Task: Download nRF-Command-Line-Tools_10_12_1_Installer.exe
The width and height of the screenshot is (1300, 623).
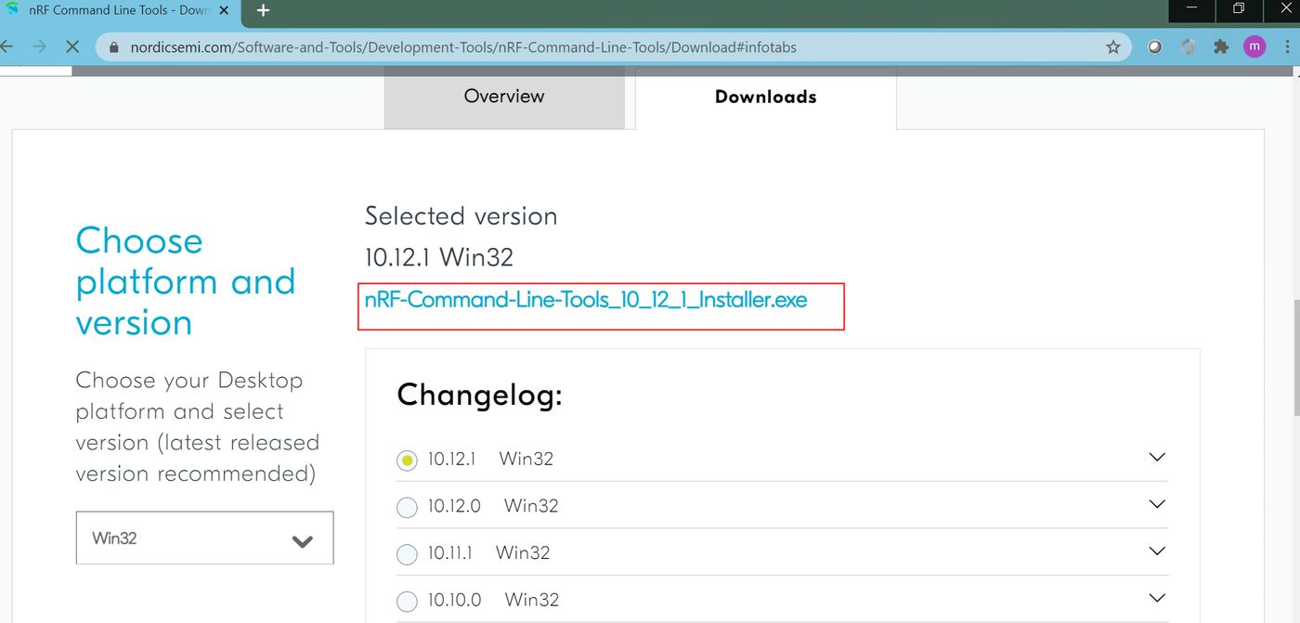Action: click(x=586, y=300)
